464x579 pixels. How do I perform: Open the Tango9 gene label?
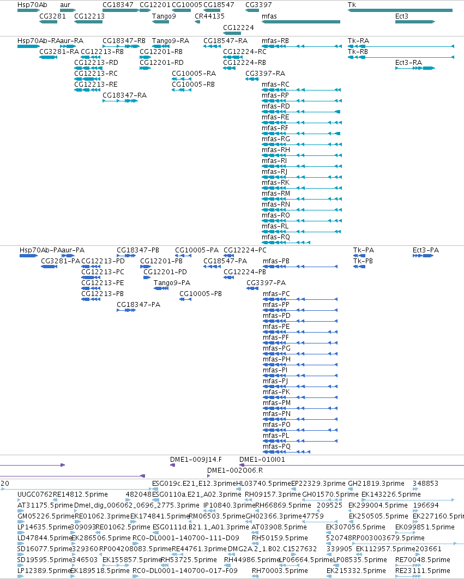(164, 16)
